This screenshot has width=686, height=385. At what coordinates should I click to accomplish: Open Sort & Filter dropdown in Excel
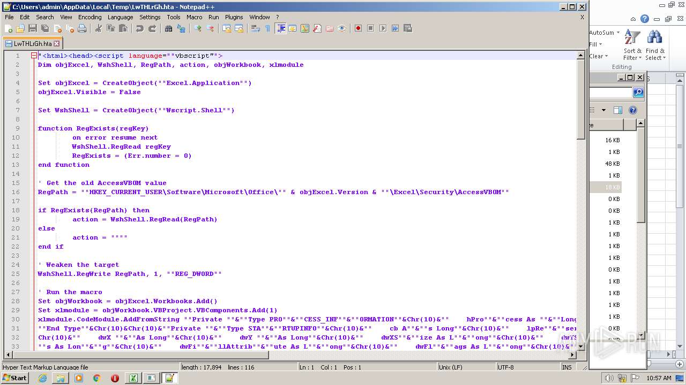point(632,45)
